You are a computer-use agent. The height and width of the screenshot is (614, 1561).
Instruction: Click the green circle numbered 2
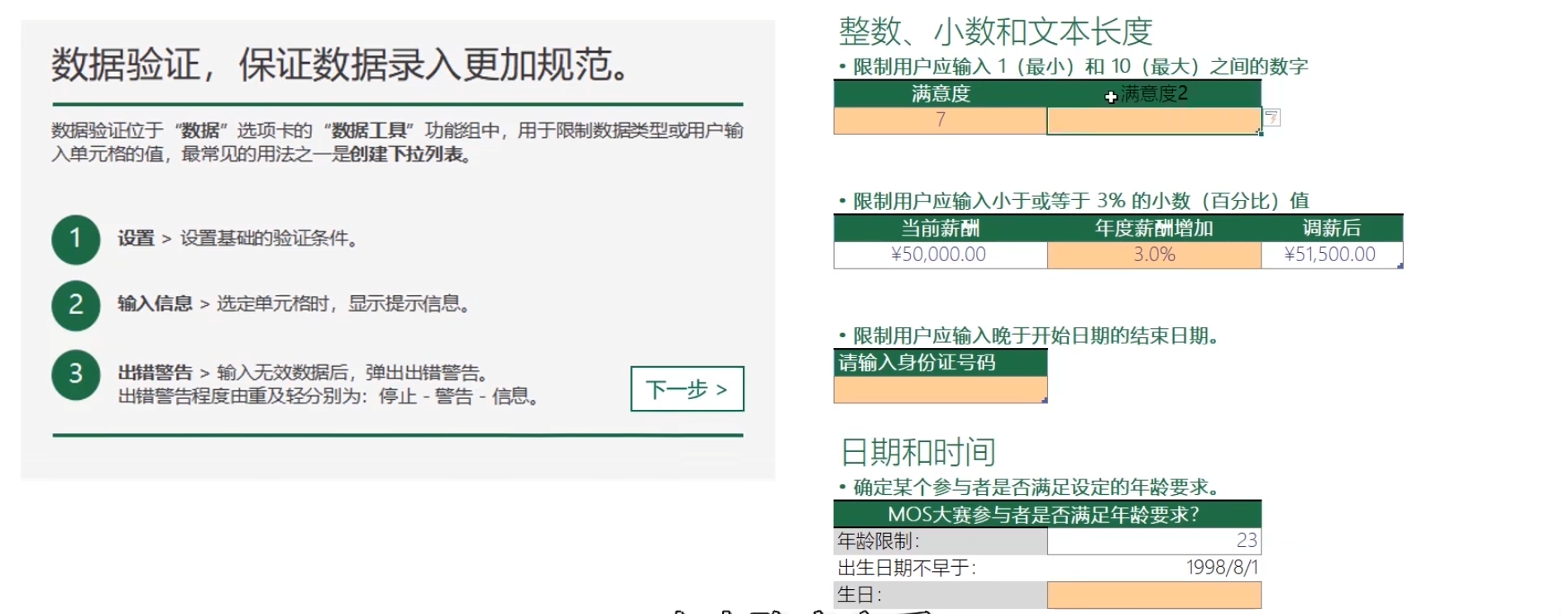(75, 305)
